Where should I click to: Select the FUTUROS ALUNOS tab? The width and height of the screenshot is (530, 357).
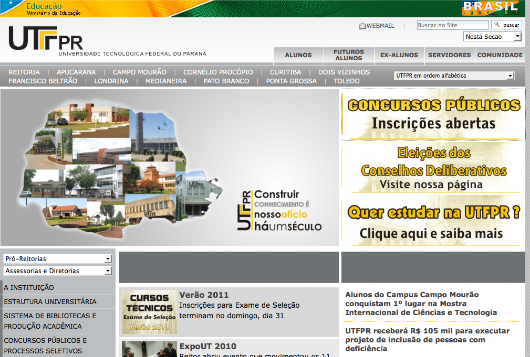[348, 55]
